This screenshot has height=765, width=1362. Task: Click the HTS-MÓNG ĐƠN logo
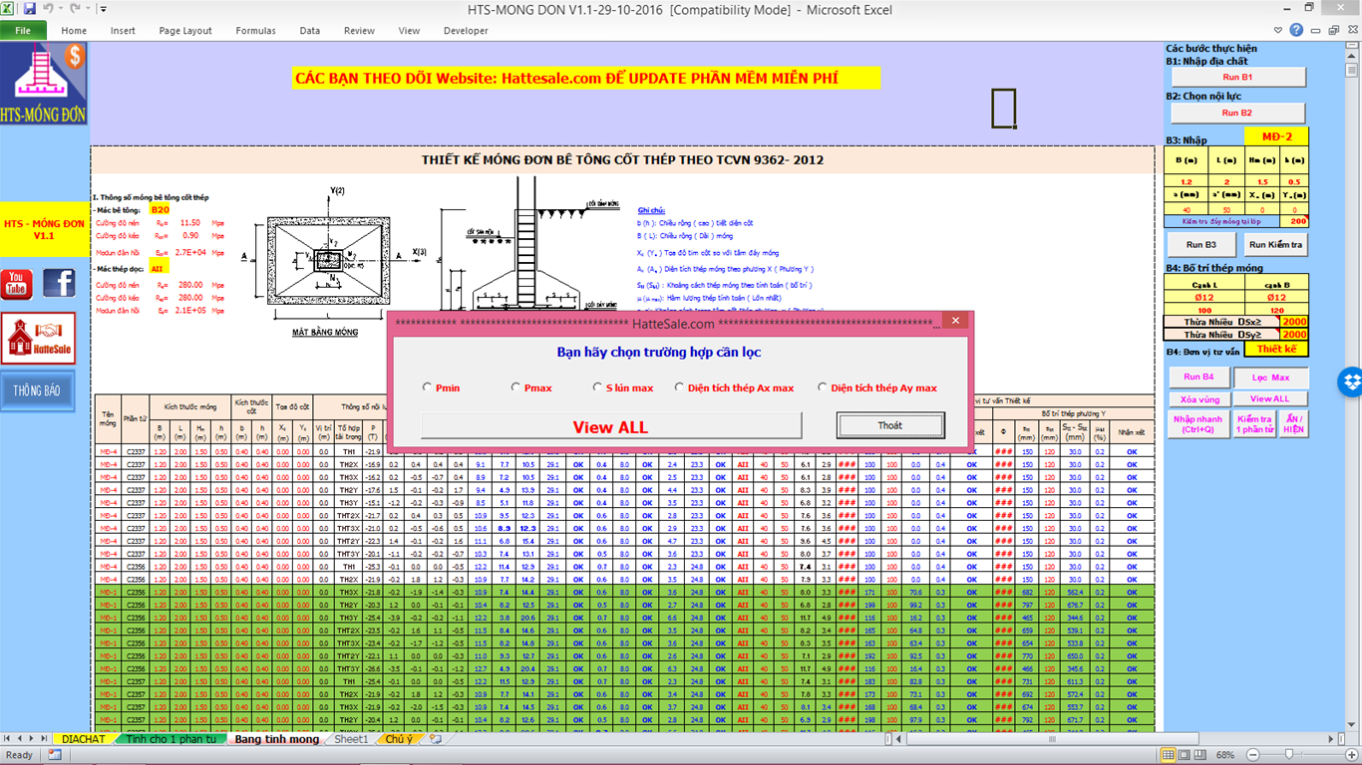click(x=44, y=84)
